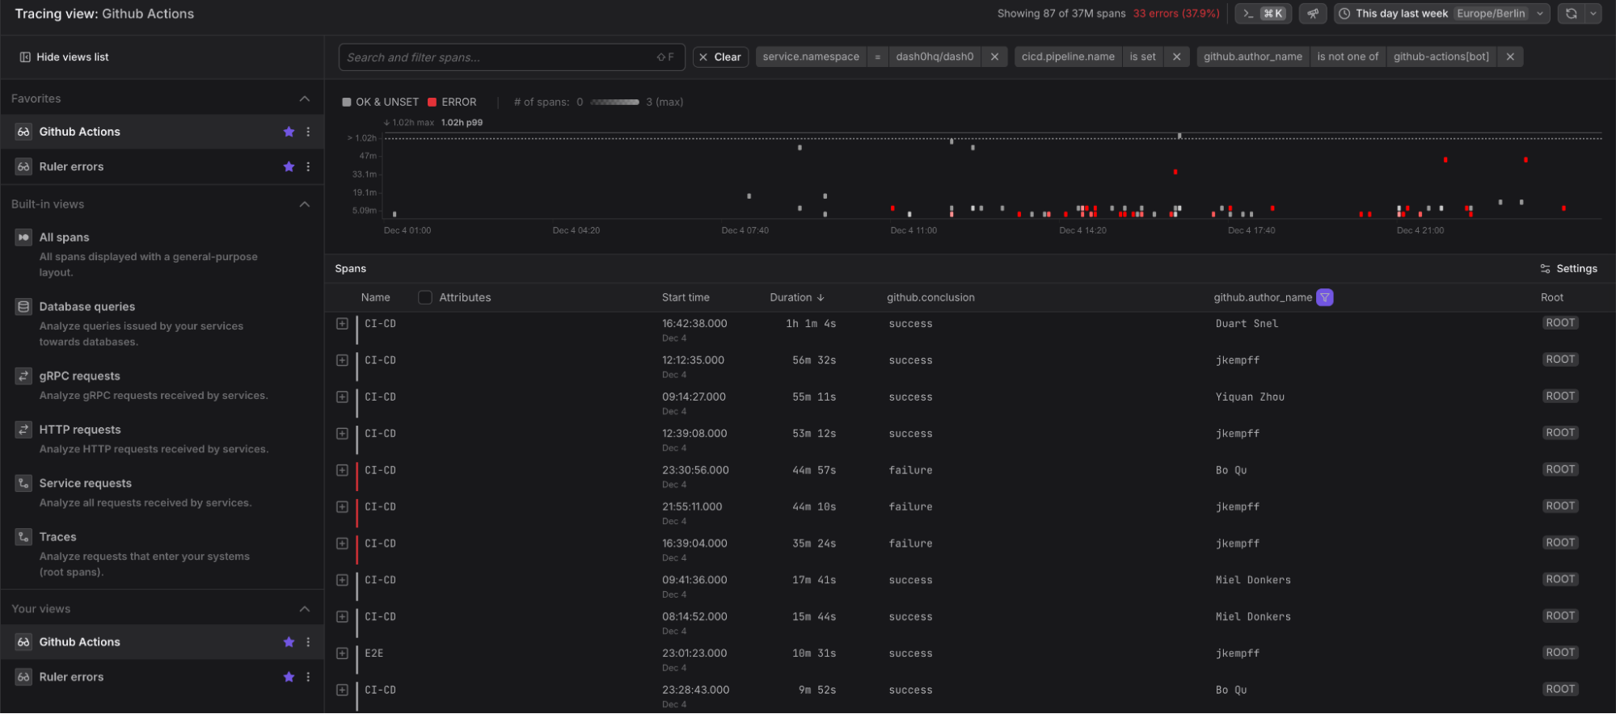Click the purple filter icon beside github.author_name

1324,297
